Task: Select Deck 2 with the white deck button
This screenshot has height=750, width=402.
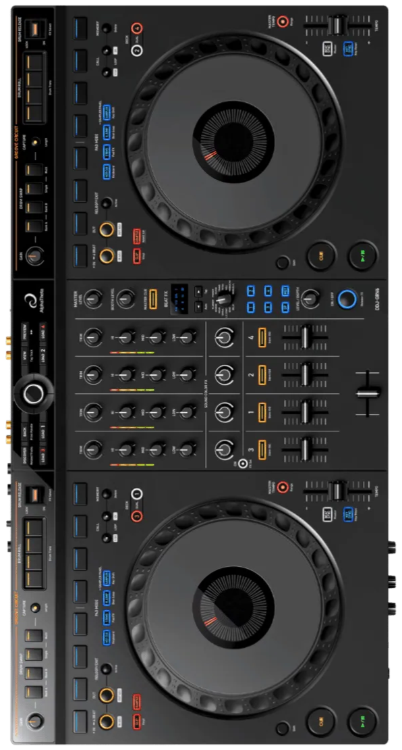Action: point(137,50)
